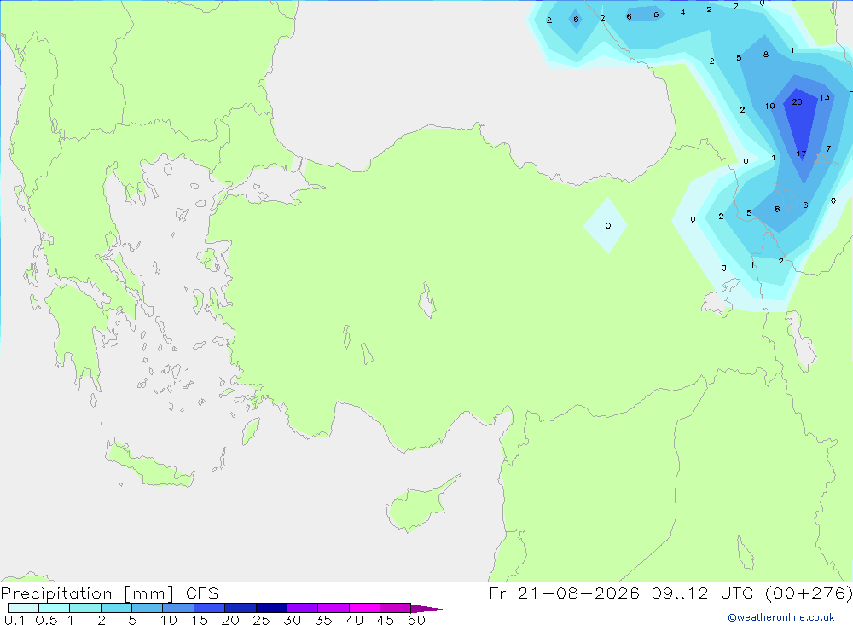The image size is (853, 625).
Task: Click the '09..12 UTC' time text
Action: (x=704, y=593)
